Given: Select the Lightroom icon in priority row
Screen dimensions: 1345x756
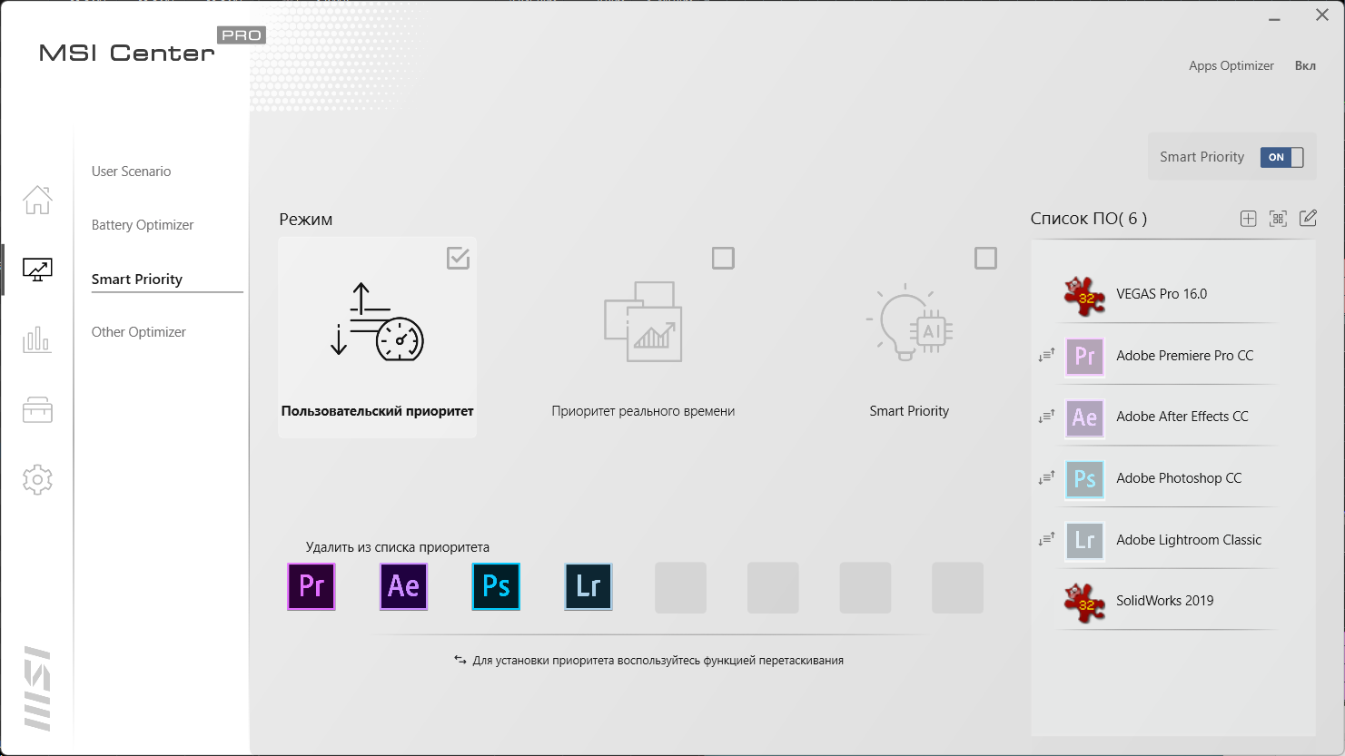Looking at the screenshot, I should 588,586.
